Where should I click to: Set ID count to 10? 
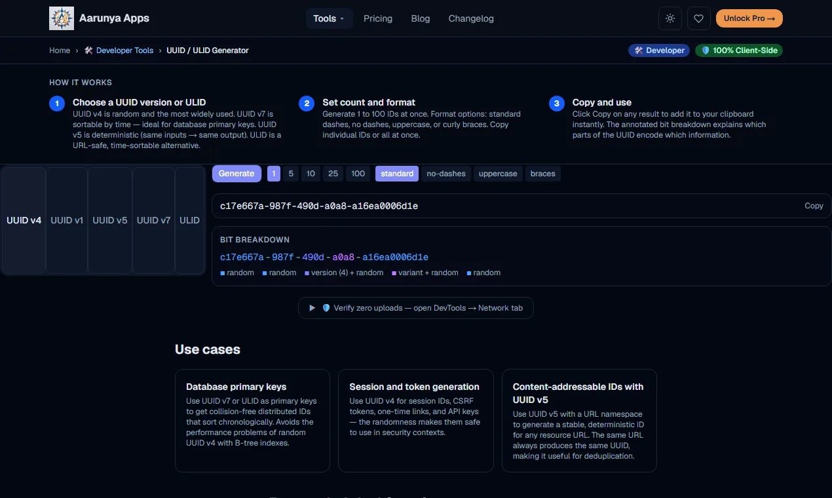(x=311, y=174)
